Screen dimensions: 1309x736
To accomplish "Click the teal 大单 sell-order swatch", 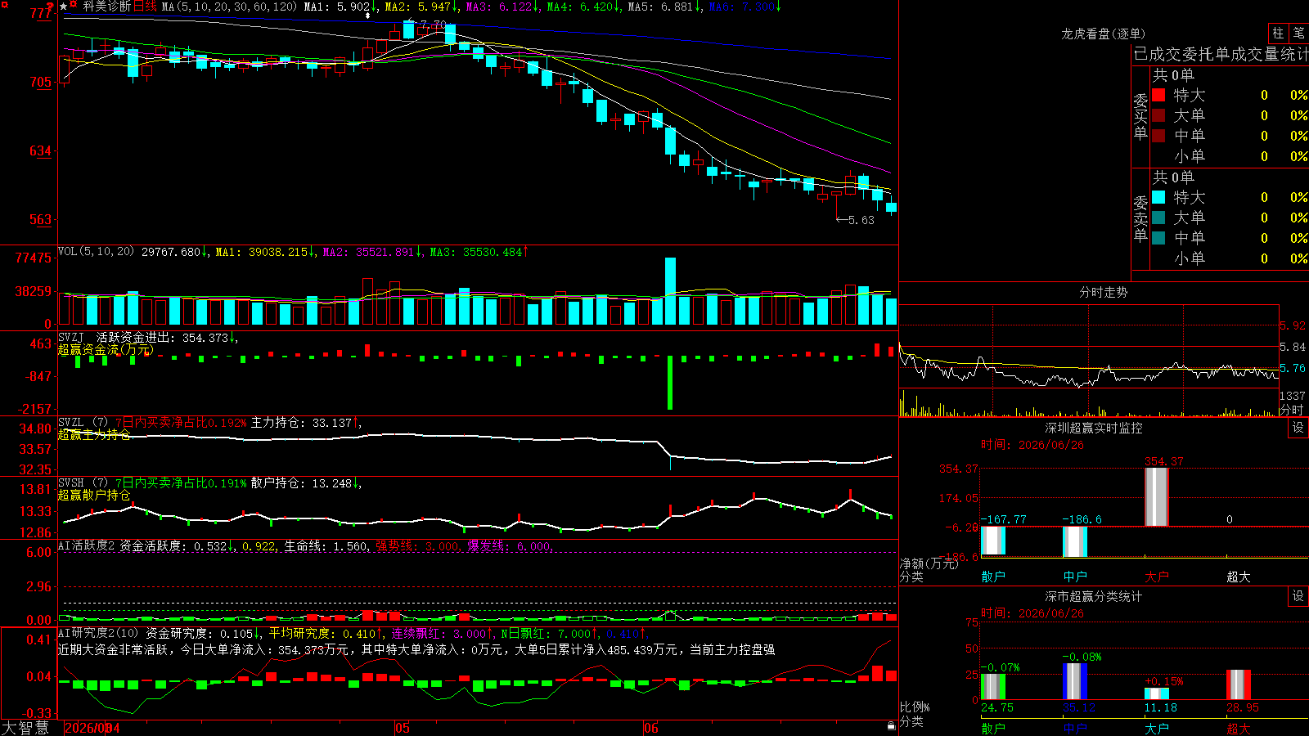I will tap(1158, 218).
